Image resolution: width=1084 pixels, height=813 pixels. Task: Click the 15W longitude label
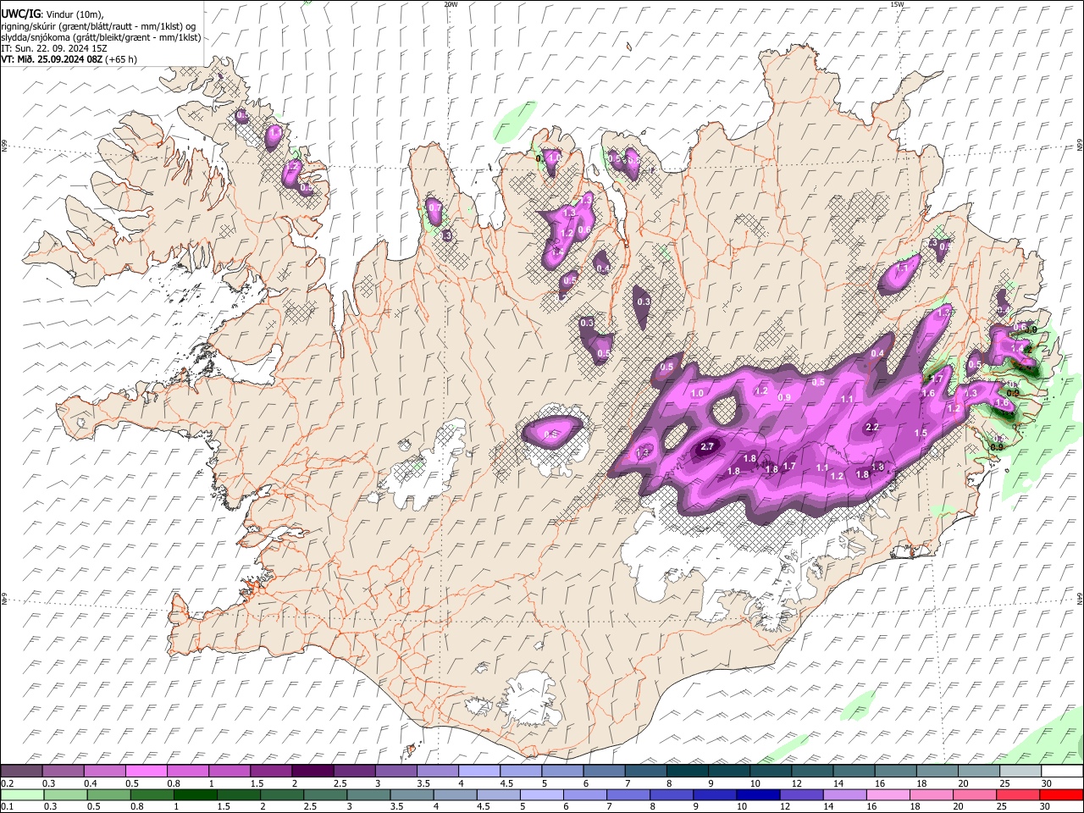(897, 4)
